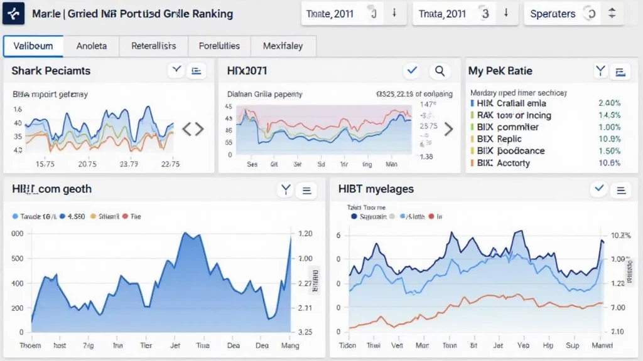The width and height of the screenshot is (643, 361).
Task: Open the hamburger menu icon on HIBT myelages
Action: 620,190
